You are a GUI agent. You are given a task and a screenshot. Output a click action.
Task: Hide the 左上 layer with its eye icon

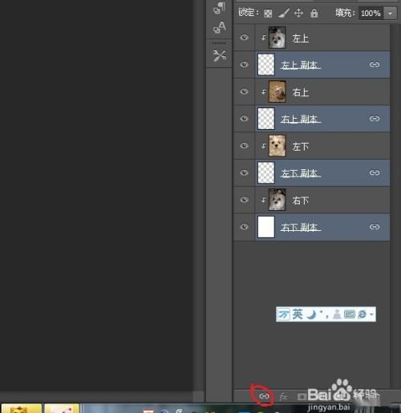pos(244,38)
